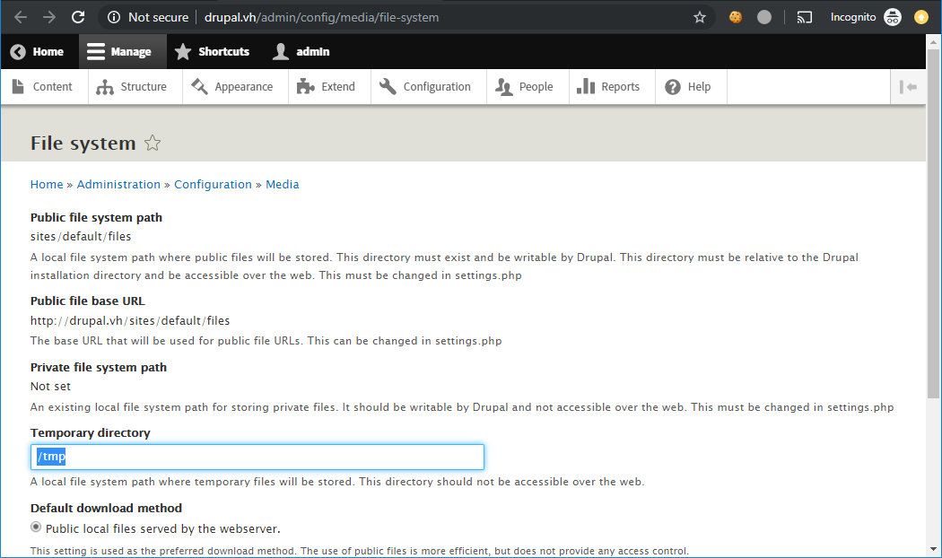This screenshot has height=558, width=942.
Task: Open the Appearance admin menu
Action: click(235, 86)
